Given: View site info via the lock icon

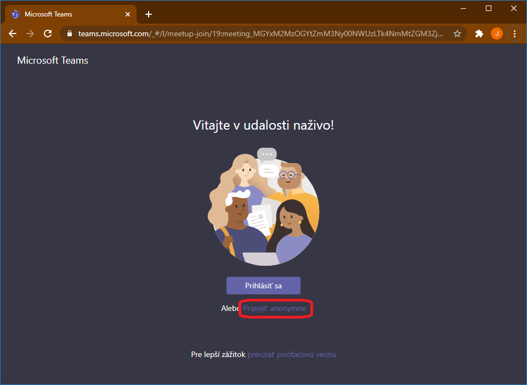Looking at the screenshot, I should point(69,34).
